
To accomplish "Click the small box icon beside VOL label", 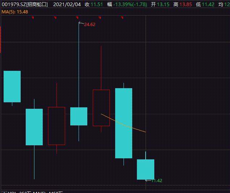I will (x=4, y=192).
